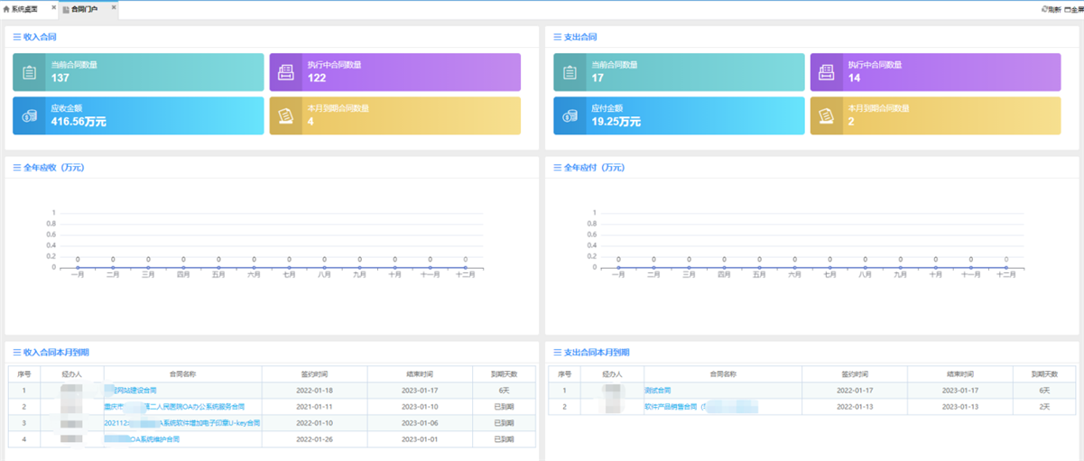Close the 系统桌面 tab
Screen dimensions: 1084x461
point(53,8)
